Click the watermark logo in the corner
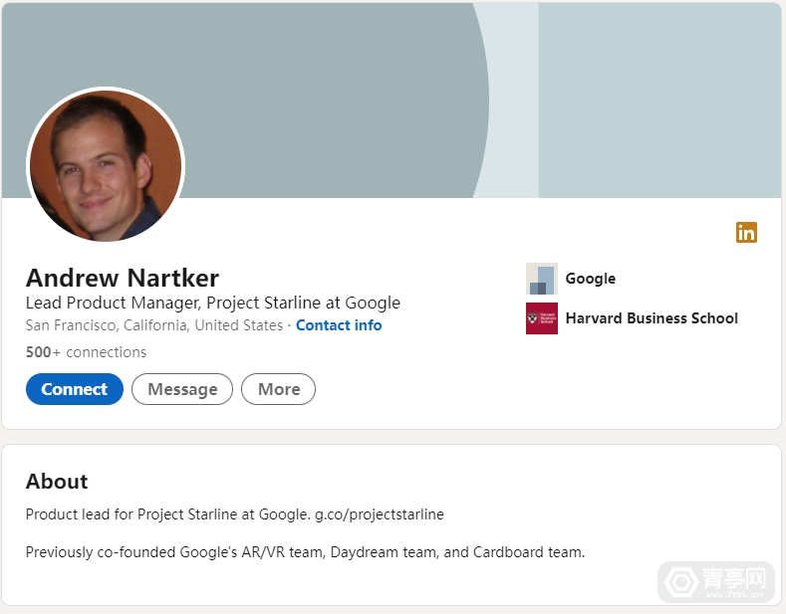Image resolution: width=786 pixels, height=614 pixels. (x=717, y=582)
